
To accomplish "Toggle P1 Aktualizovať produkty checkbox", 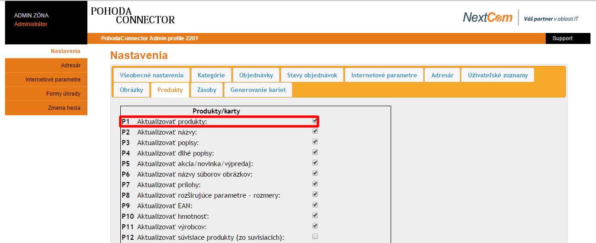I will 315,121.
